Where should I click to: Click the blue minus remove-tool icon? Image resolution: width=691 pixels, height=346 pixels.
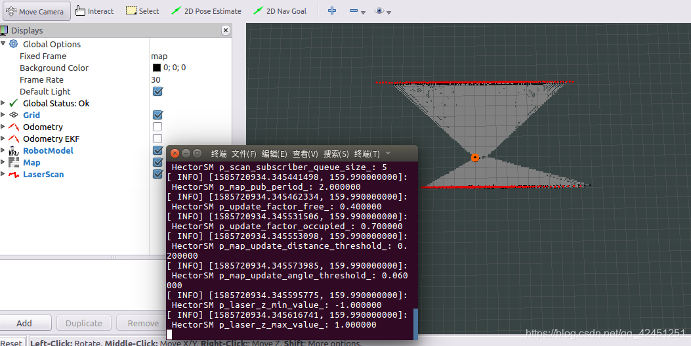(x=354, y=11)
